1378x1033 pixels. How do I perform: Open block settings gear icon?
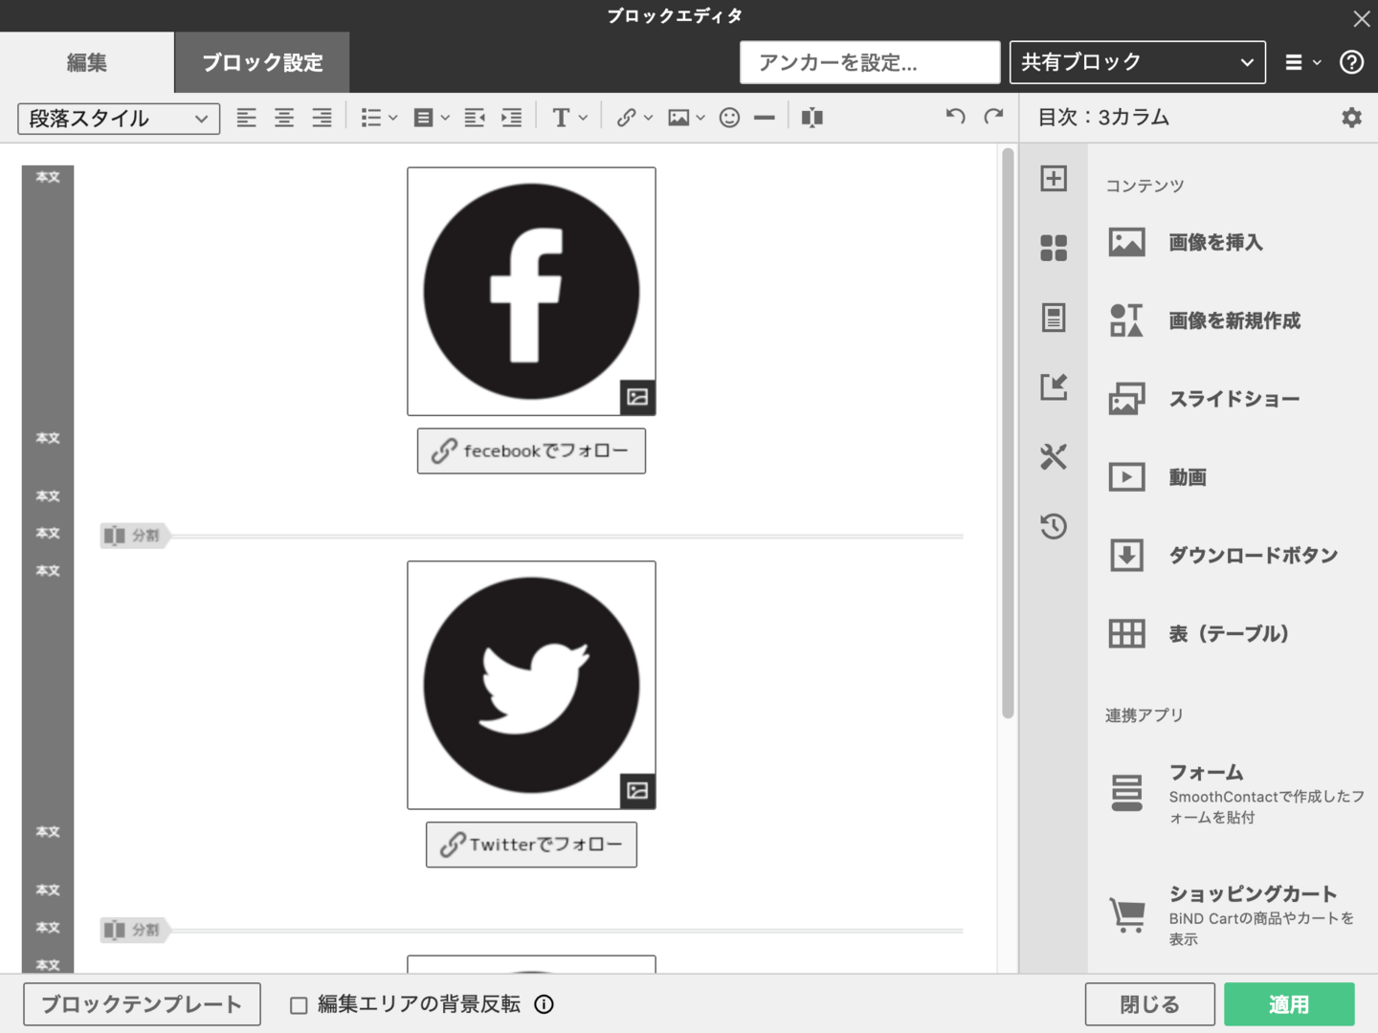point(1351,118)
